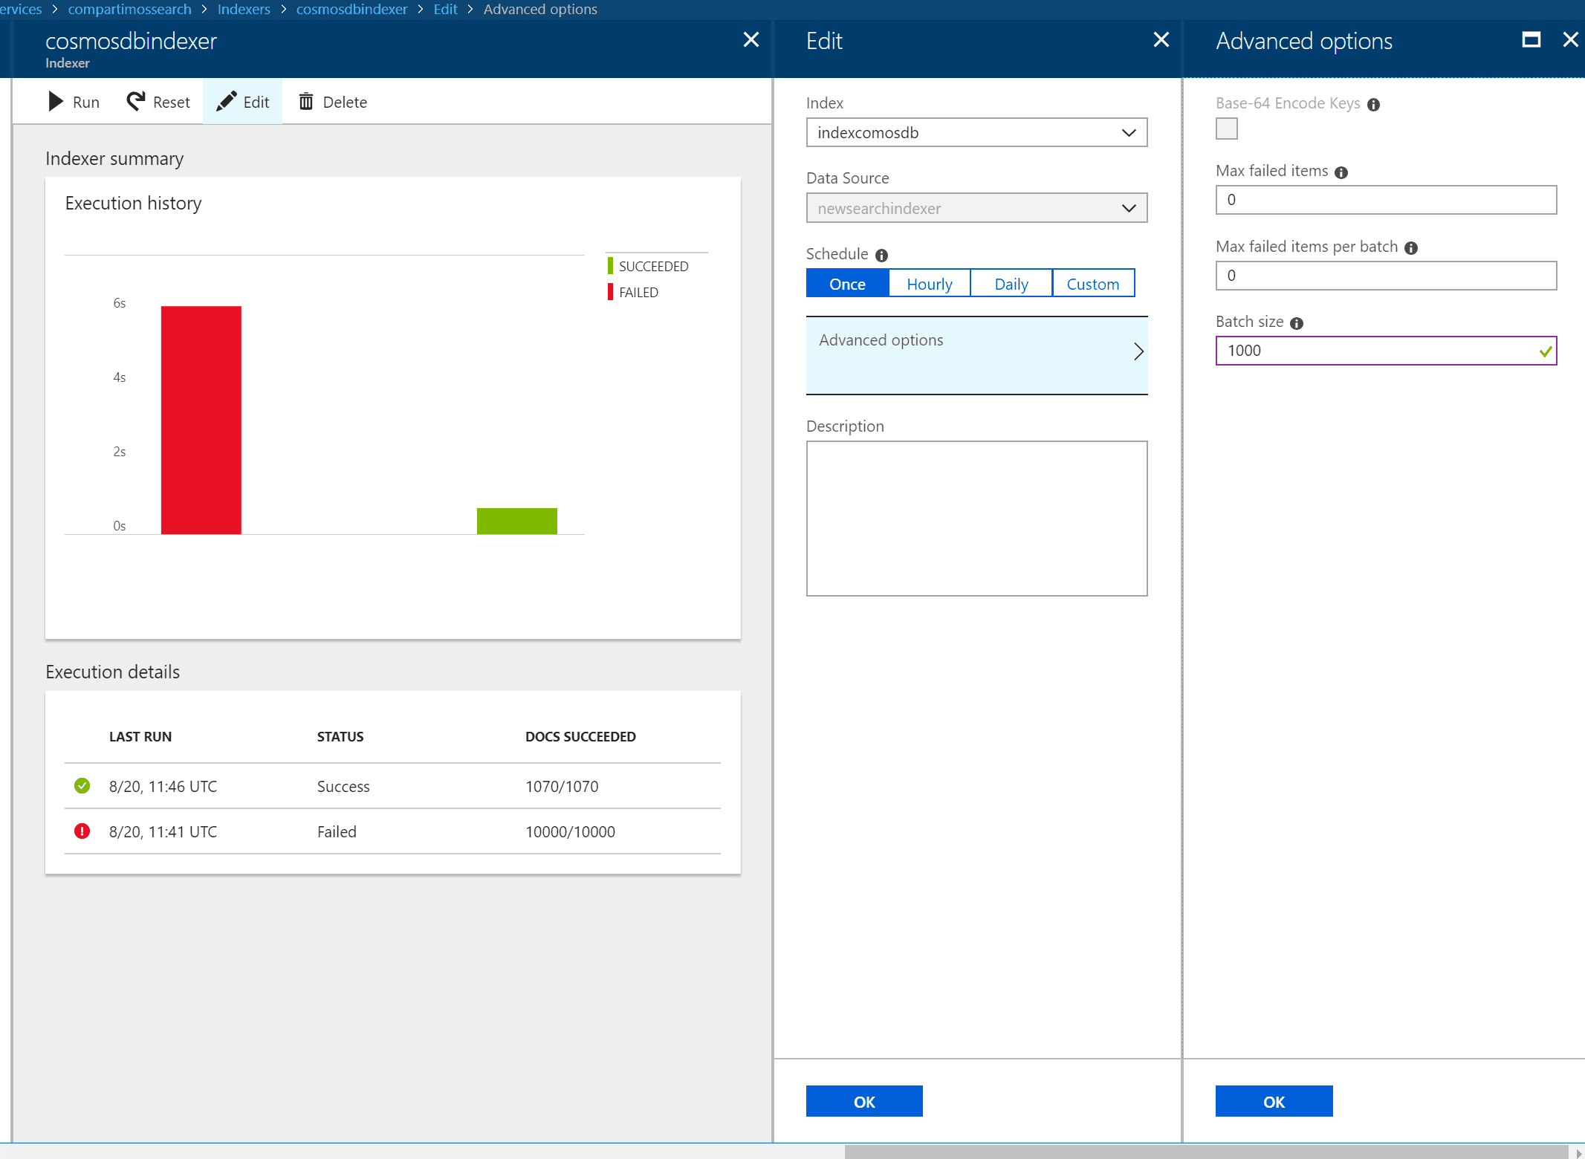Go to Indexers breadcrumb

[244, 9]
